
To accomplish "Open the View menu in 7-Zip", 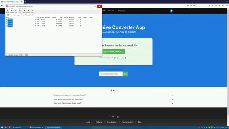I will [x=13, y=9].
